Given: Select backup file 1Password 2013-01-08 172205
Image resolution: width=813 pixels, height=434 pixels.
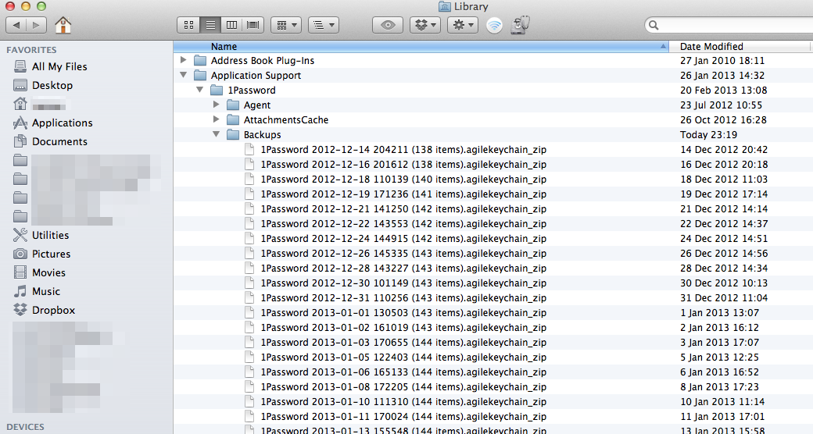Looking at the screenshot, I should click(x=403, y=387).
